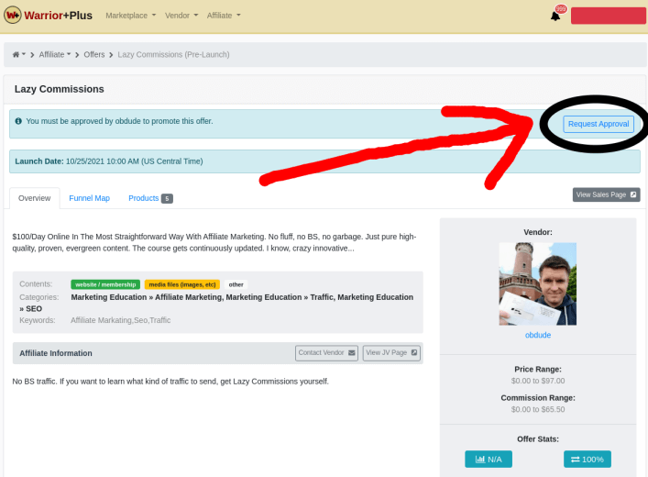The height and width of the screenshot is (477, 648).
Task: Click the Contact Vendor button
Action: [x=326, y=353]
